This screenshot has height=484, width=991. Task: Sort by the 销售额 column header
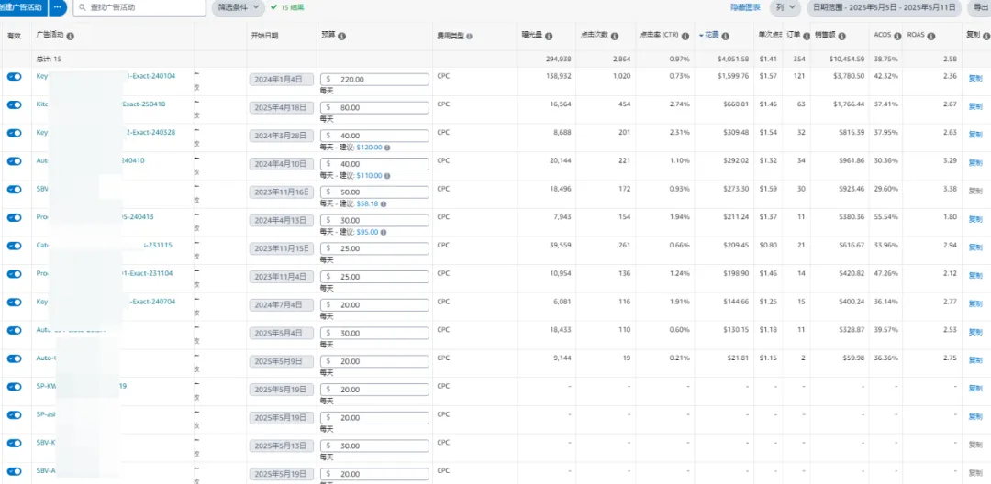click(x=826, y=36)
